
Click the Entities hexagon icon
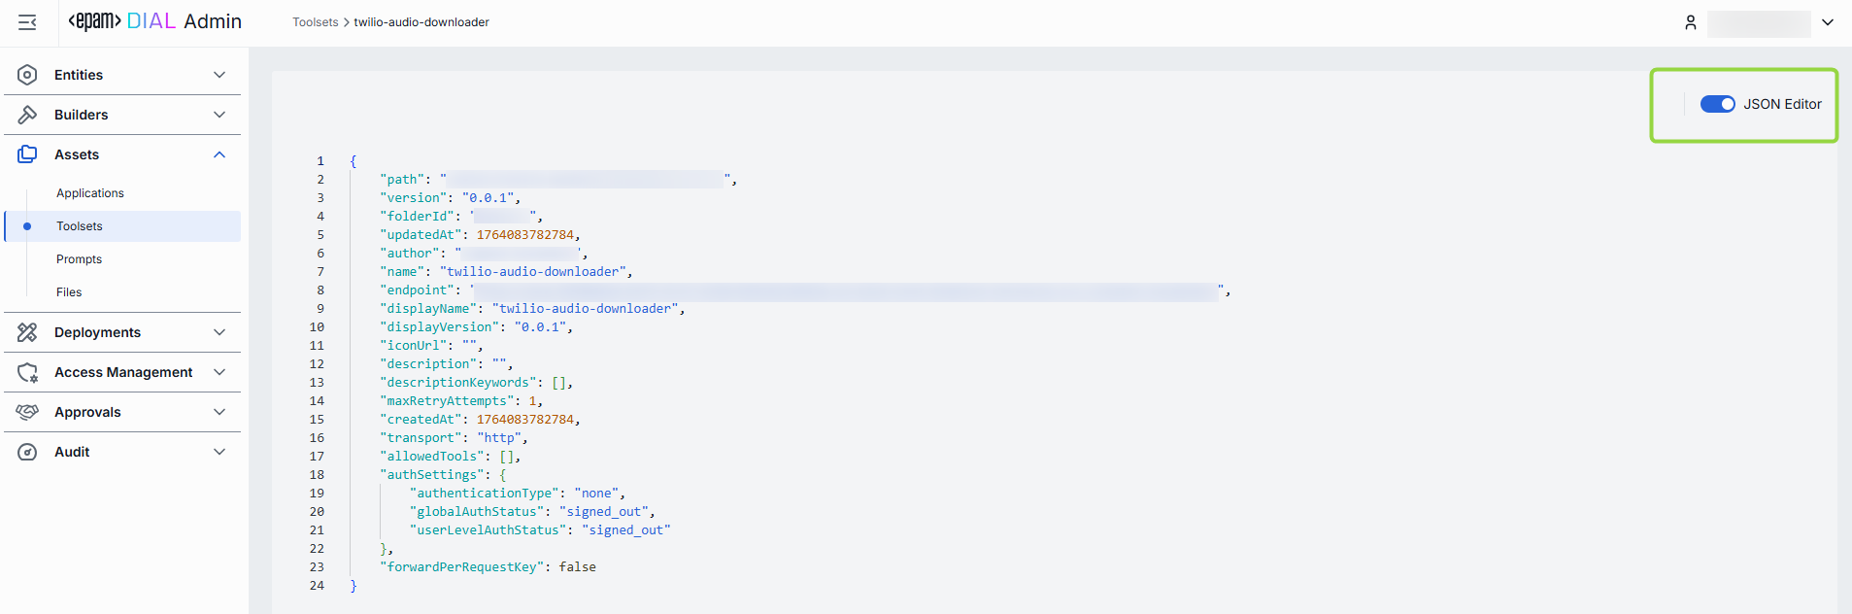click(27, 75)
